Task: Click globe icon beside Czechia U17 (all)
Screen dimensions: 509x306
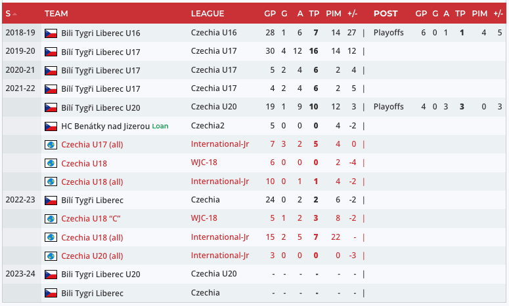Action: click(51, 145)
